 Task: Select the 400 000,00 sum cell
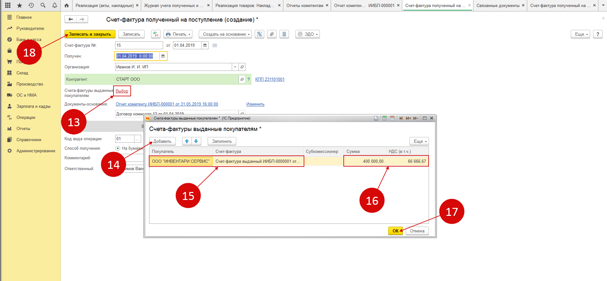(365, 161)
